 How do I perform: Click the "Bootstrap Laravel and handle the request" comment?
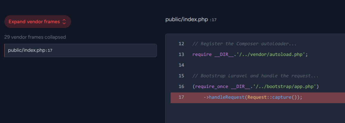point(255,76)
